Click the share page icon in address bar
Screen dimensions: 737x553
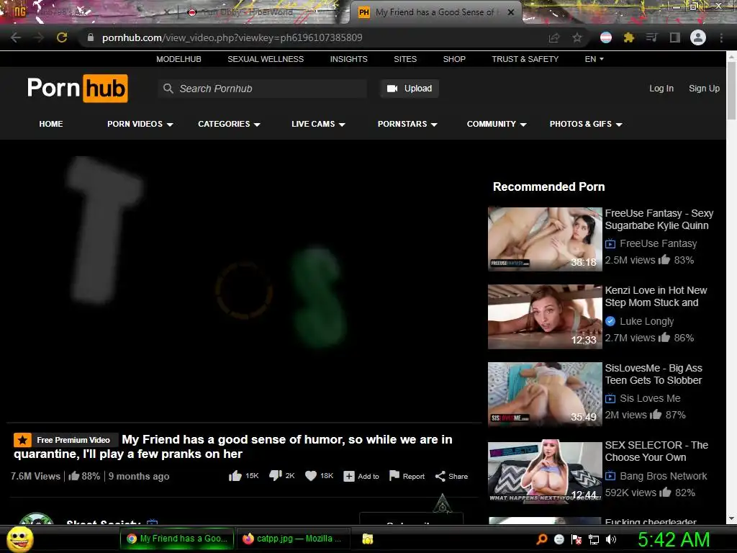point(554,37)
